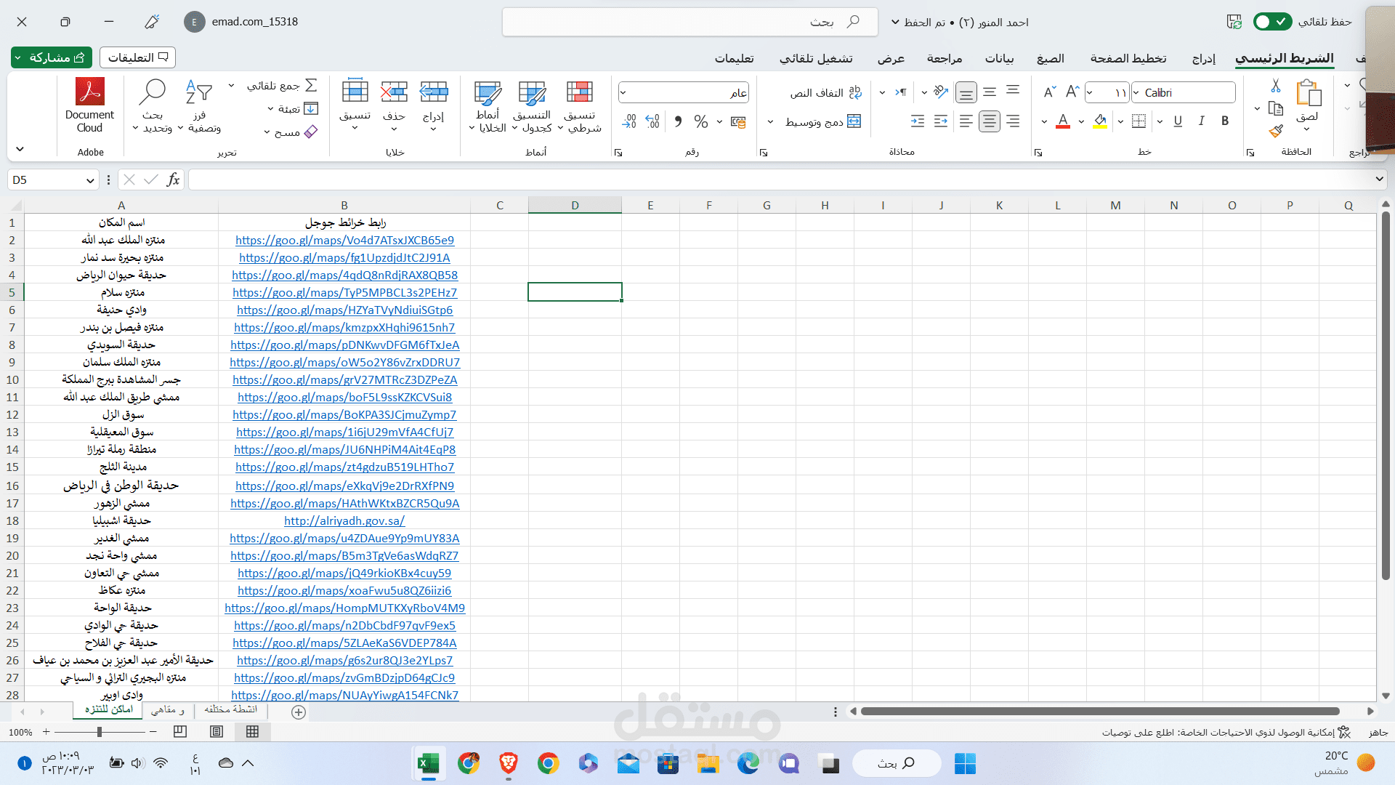
Task: Click the Insert Function fx icon
Action: 173,180
